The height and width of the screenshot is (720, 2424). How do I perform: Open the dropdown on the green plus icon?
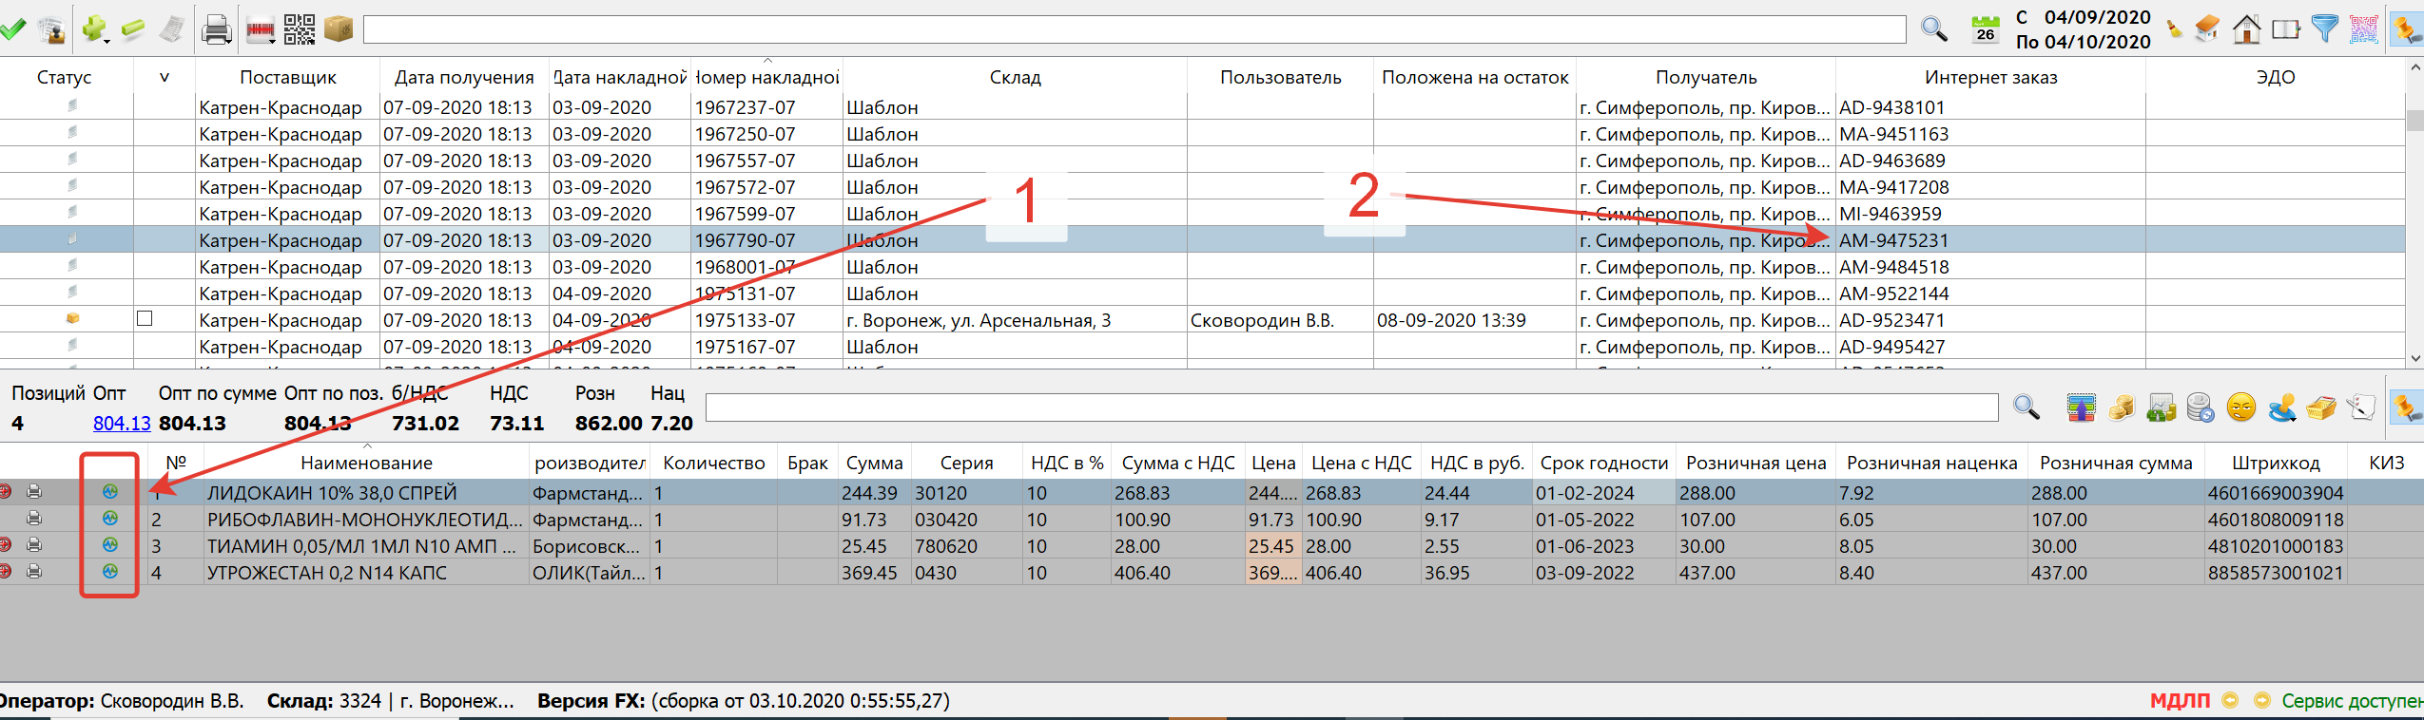click(x=106, y=40)
